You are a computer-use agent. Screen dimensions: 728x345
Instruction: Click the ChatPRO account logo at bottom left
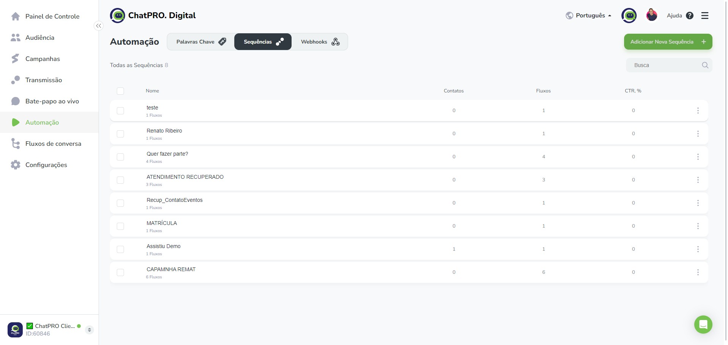[x=15, y=329]
